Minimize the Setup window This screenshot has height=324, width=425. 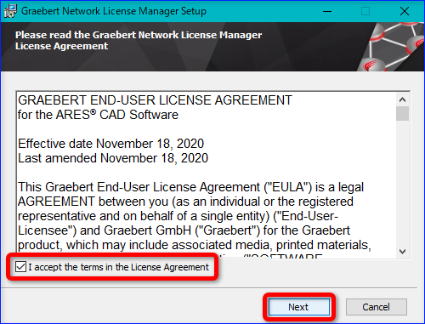tap(327, 11)
